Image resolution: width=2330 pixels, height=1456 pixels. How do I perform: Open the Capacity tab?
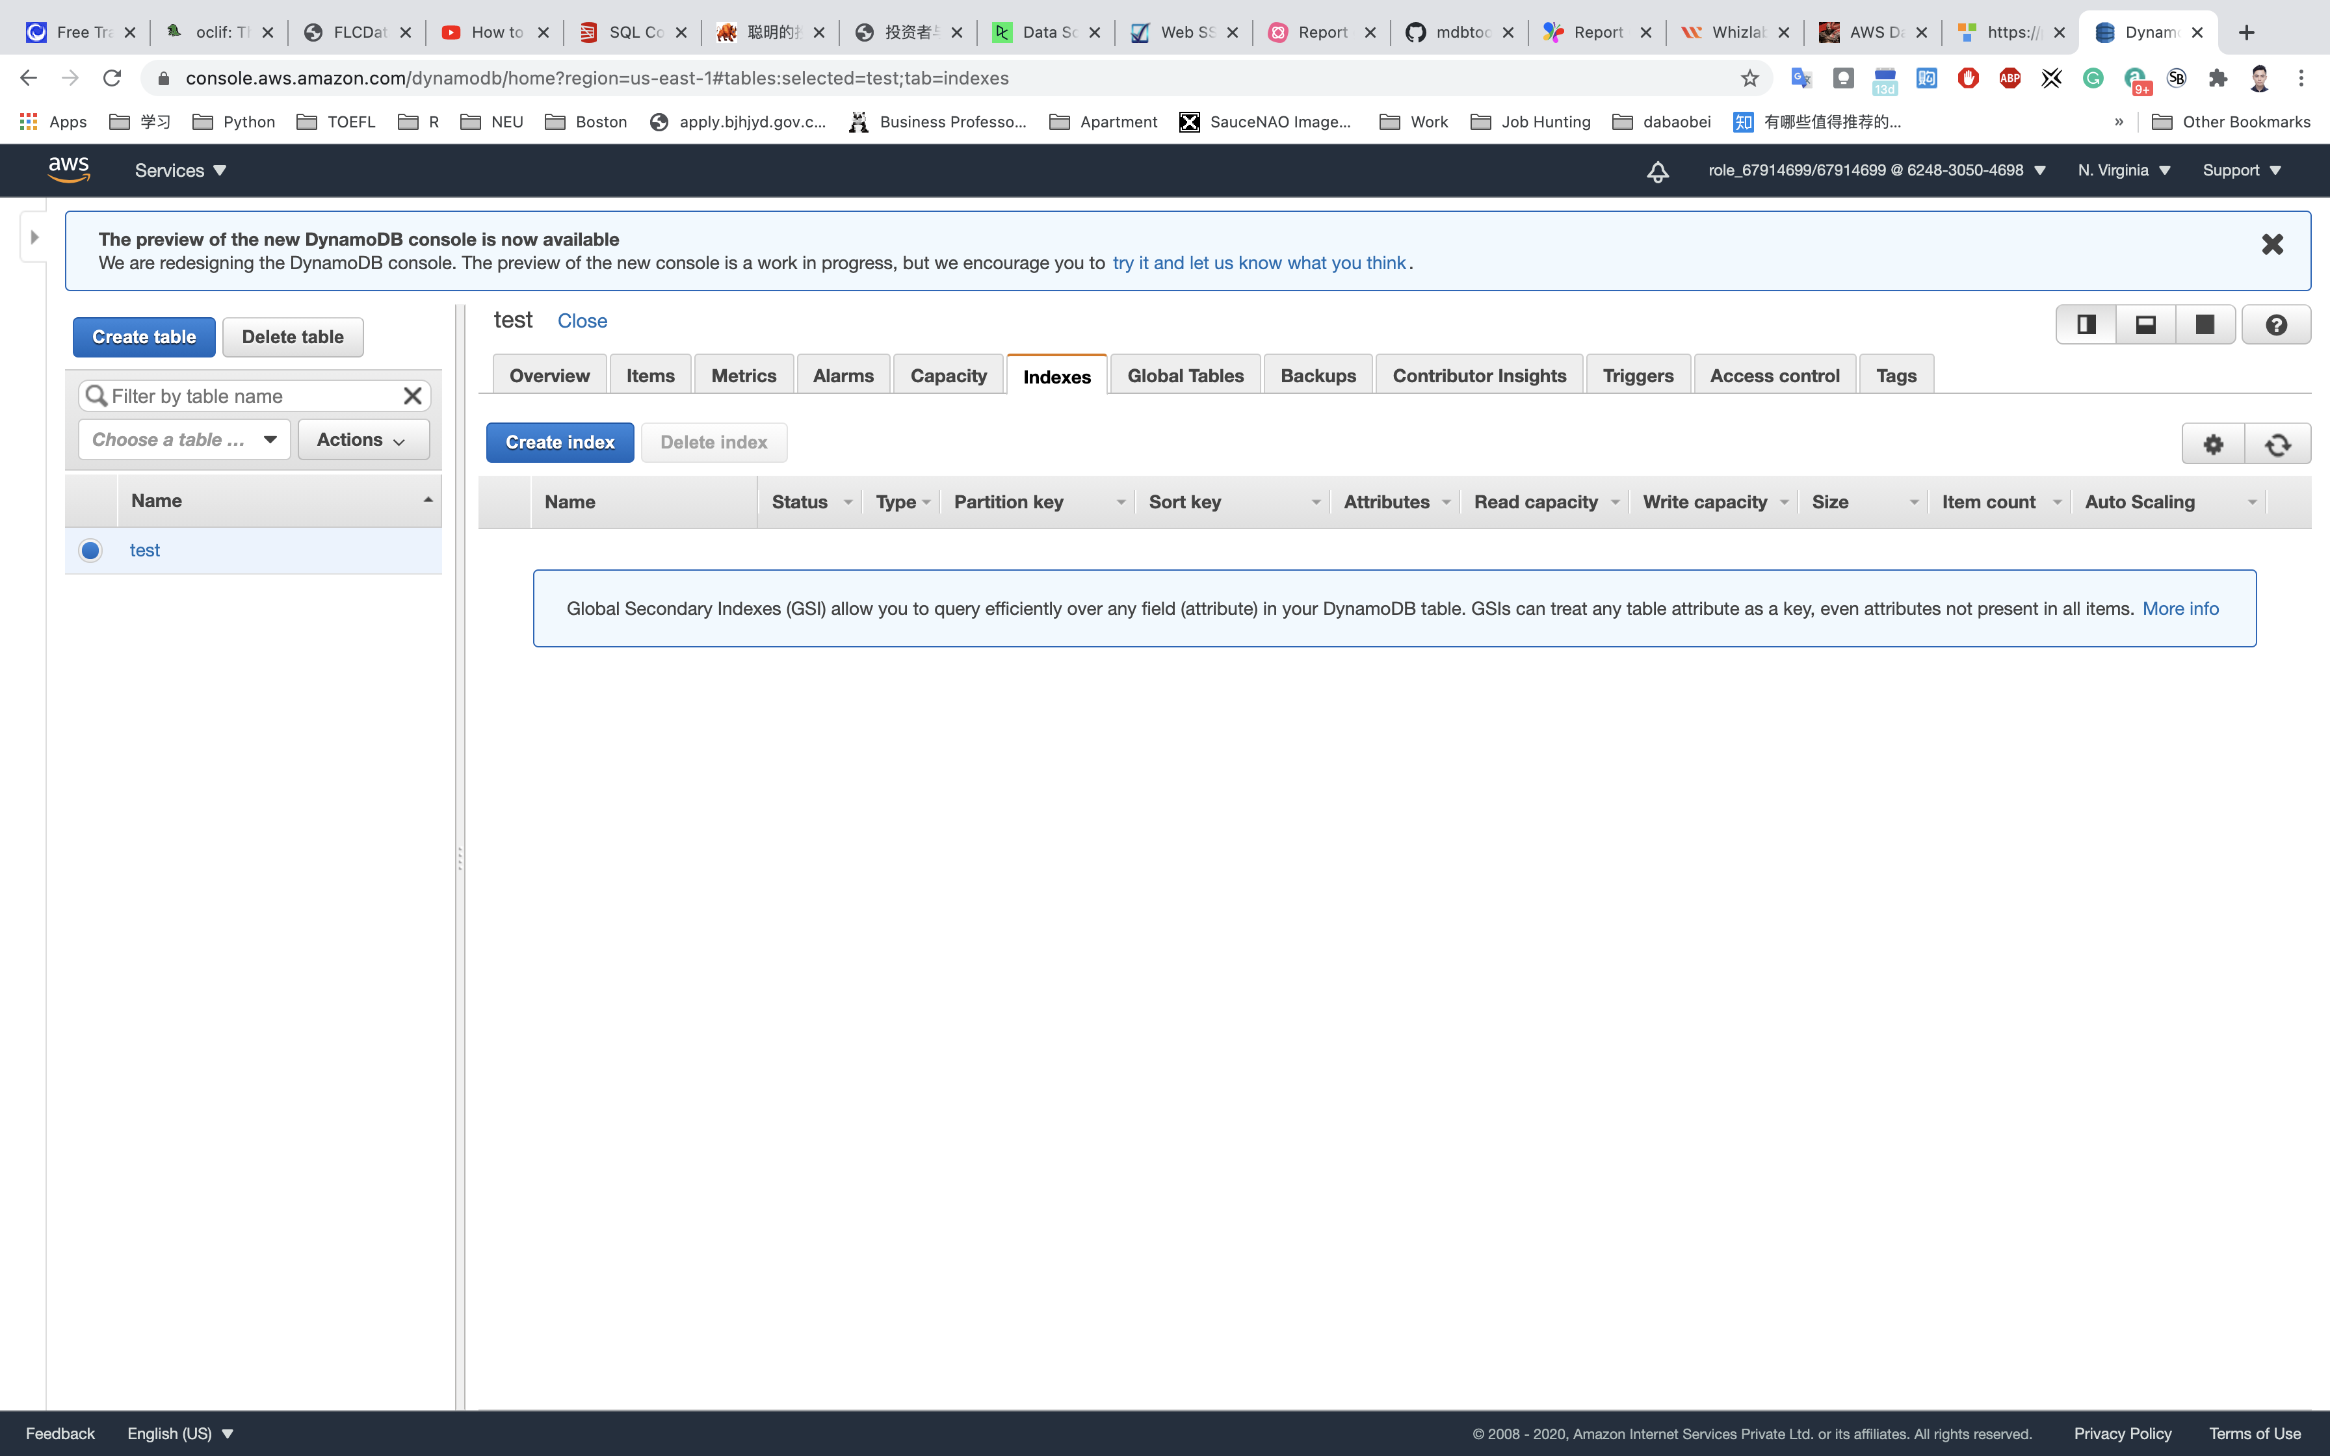[x=947, y=376]
